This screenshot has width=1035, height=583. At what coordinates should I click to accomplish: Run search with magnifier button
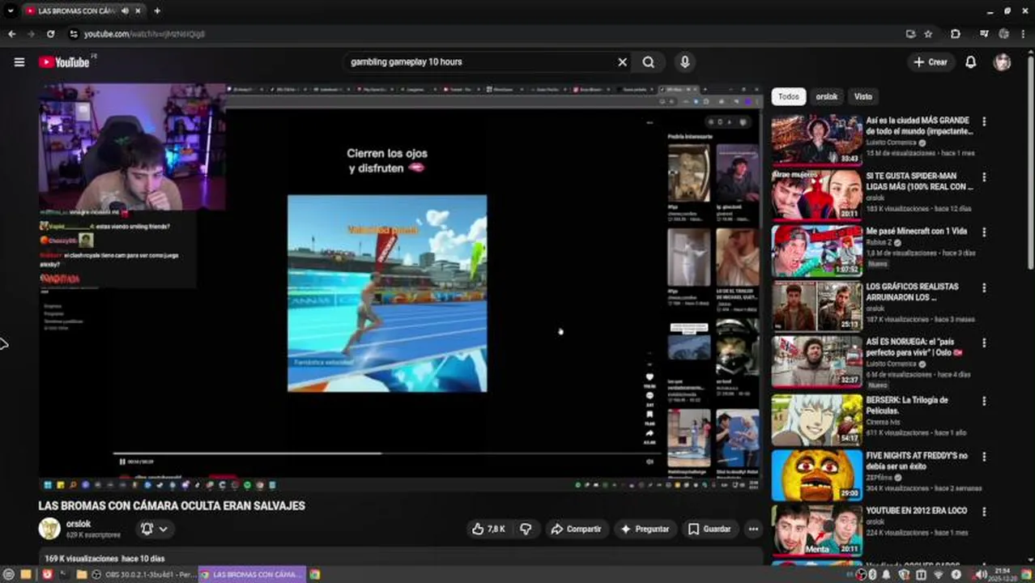(649, 62)
